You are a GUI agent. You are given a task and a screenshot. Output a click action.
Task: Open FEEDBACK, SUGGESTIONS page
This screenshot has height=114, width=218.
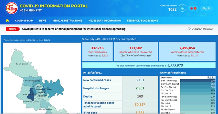coord(143,21)
